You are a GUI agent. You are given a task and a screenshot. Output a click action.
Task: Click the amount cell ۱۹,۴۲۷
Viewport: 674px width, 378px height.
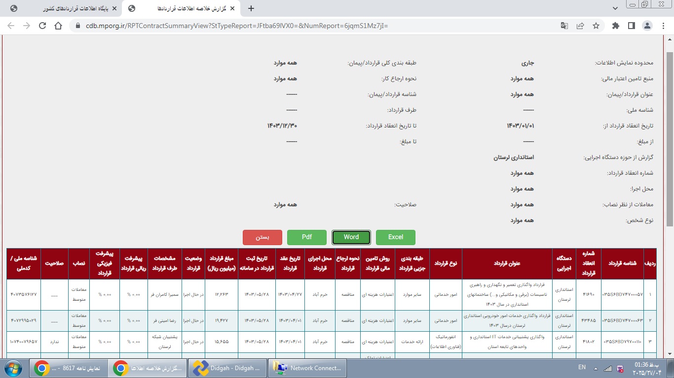221,320
